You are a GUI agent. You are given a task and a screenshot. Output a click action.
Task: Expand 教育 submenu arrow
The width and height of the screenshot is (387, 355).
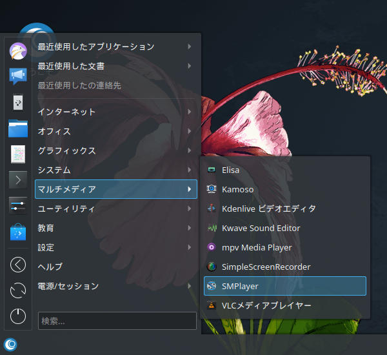pos(189,228)
